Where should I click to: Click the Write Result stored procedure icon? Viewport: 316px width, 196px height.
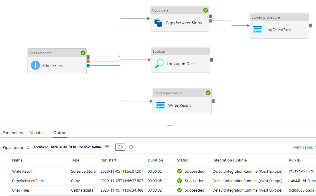160,105
